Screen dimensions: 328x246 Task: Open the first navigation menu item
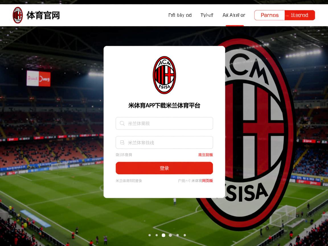(180, 15)
